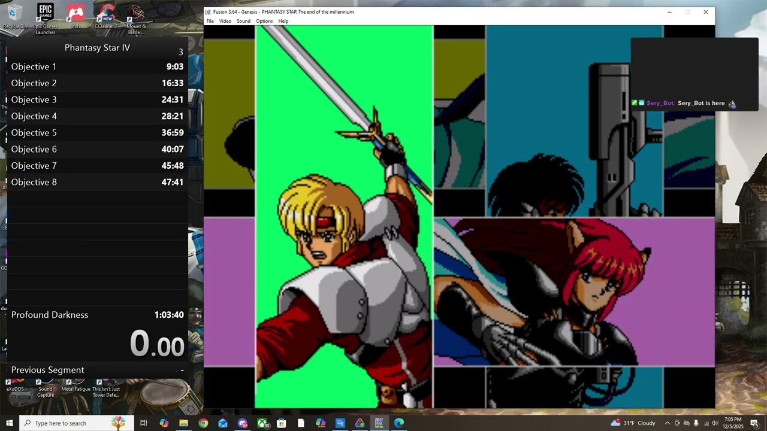The height and width of the screenshot is (431, 767).
Task: Select the CCleaner 7 desktop icon
Action: coord(106,17)
